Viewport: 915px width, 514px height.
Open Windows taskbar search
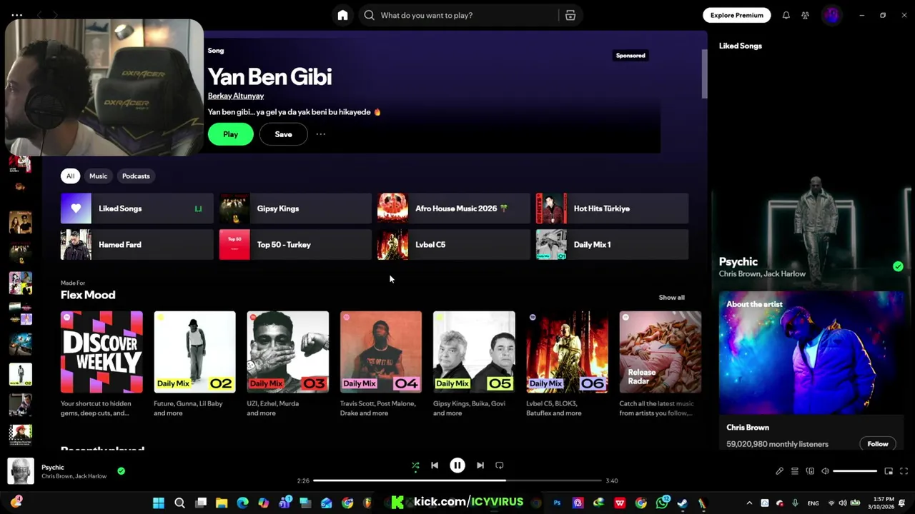180,503
